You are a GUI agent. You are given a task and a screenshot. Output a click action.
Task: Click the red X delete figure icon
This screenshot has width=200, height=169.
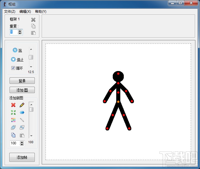[13, 105]
